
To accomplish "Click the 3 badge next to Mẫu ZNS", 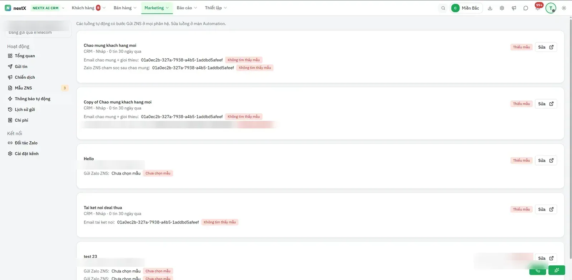I will pyautogui.click(x=65, y=88).
